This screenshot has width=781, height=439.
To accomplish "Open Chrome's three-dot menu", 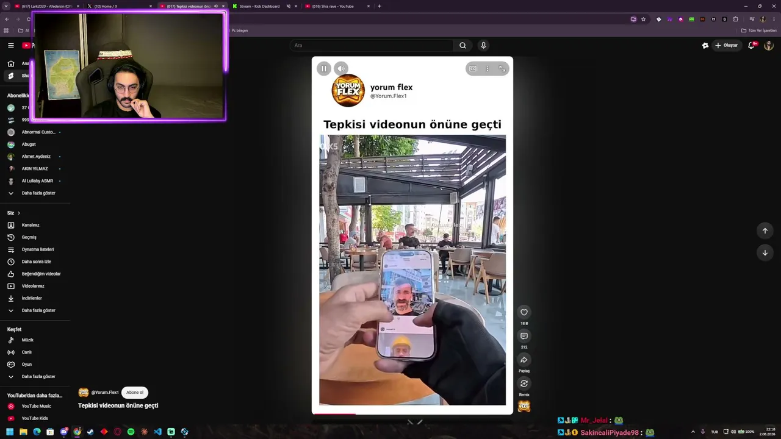I will coord(773,19).
